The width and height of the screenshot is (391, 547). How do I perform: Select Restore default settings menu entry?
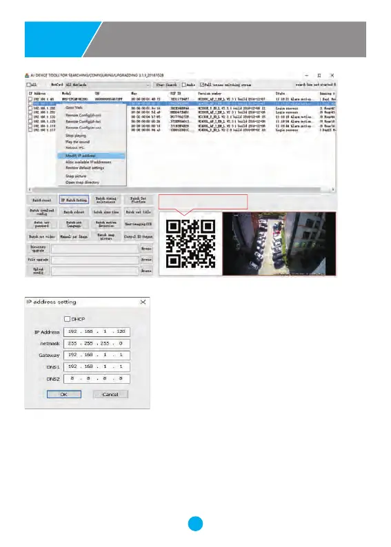click(x=85, y=168)
